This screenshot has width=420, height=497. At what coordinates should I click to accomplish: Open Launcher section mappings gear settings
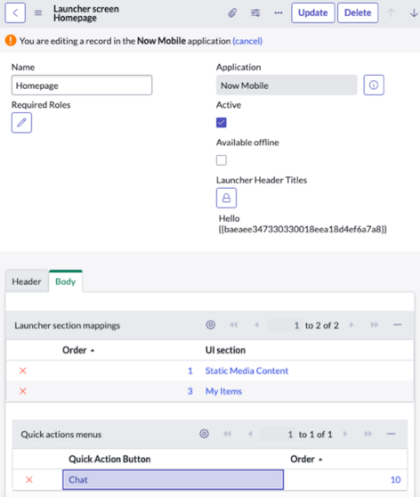[210, 325]
